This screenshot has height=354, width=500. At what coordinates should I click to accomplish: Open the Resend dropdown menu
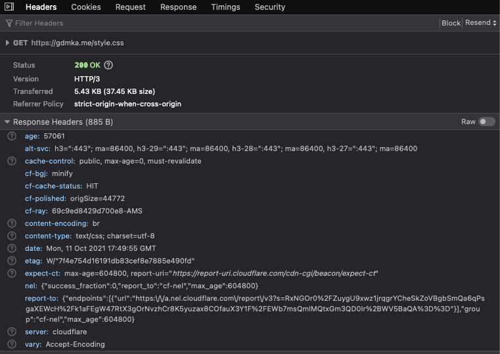click(x=480, y=23)
